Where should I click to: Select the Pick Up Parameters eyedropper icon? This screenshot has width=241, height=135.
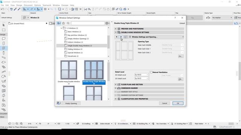(15, 9)
